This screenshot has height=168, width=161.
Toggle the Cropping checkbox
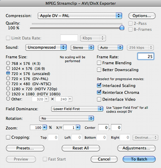(x=8, y=137)
